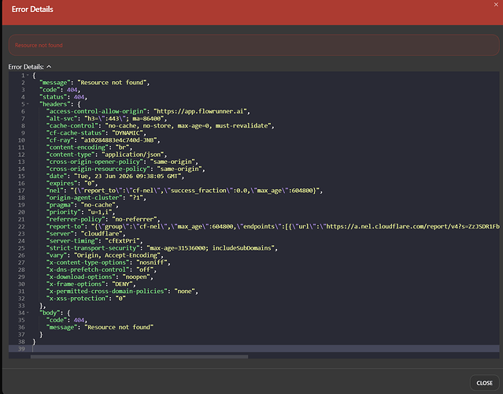Click the "cf-cache-status": "DYNAMIC" line

pos(96,133)
